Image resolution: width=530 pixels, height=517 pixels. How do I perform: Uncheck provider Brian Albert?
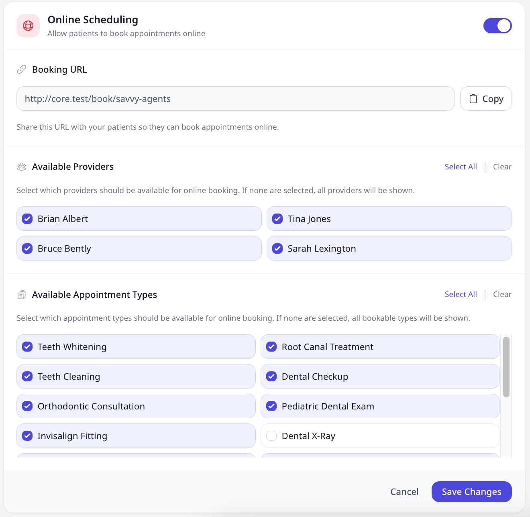[27, 219]
